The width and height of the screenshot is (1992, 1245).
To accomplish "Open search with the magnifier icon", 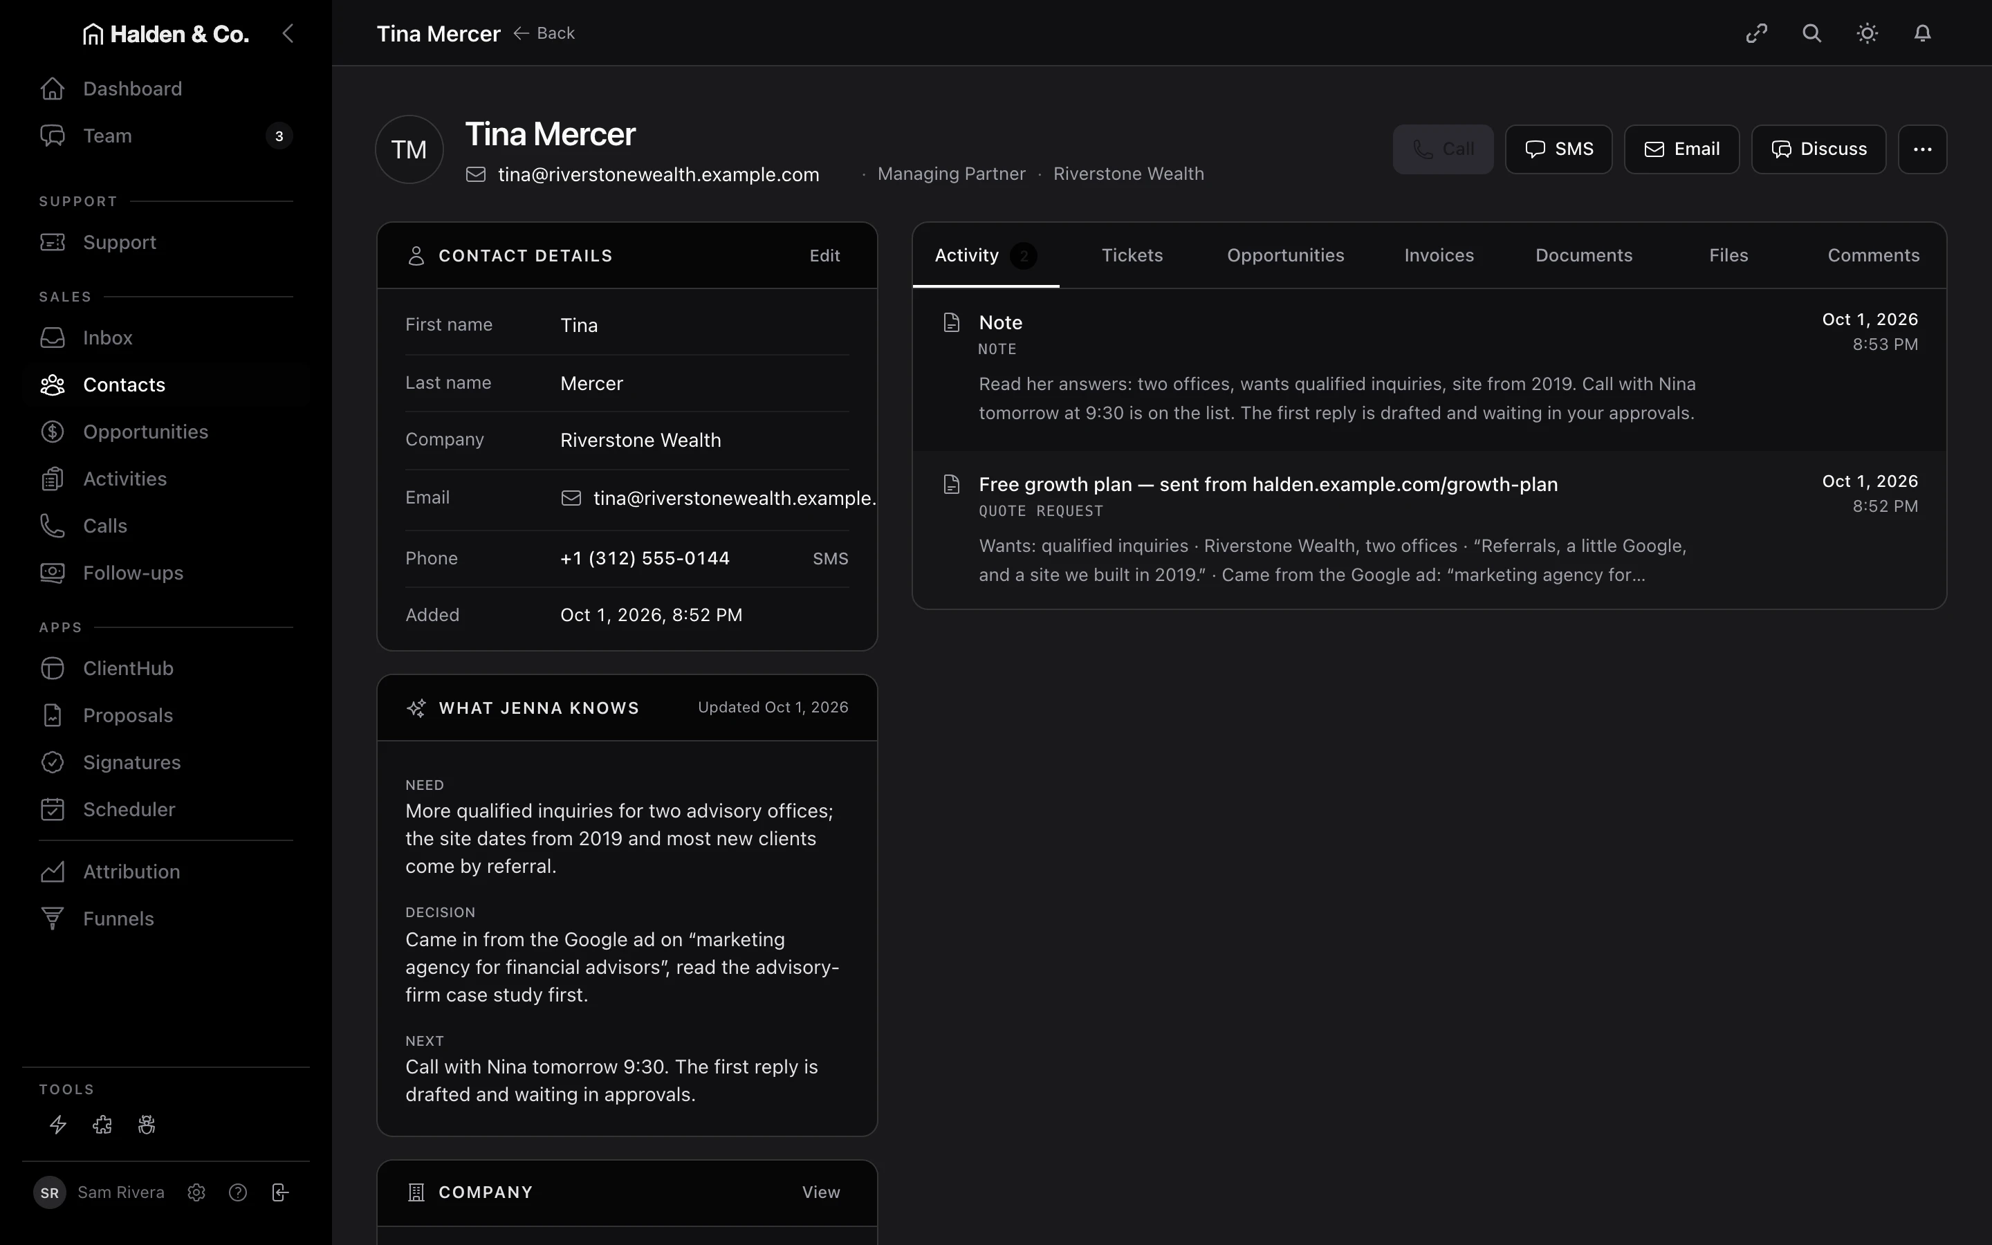I will click(x=1811, y=34).
